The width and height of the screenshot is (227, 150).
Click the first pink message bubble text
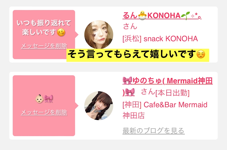pos(44,28)
